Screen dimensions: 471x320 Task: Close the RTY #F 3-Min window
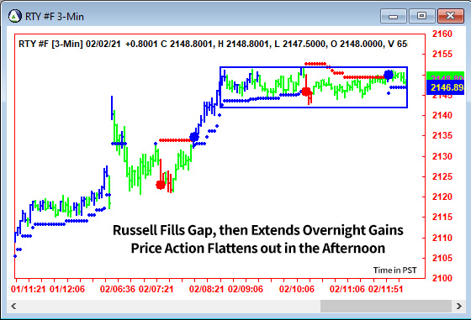pyautogui.click(x=450, y=16)
